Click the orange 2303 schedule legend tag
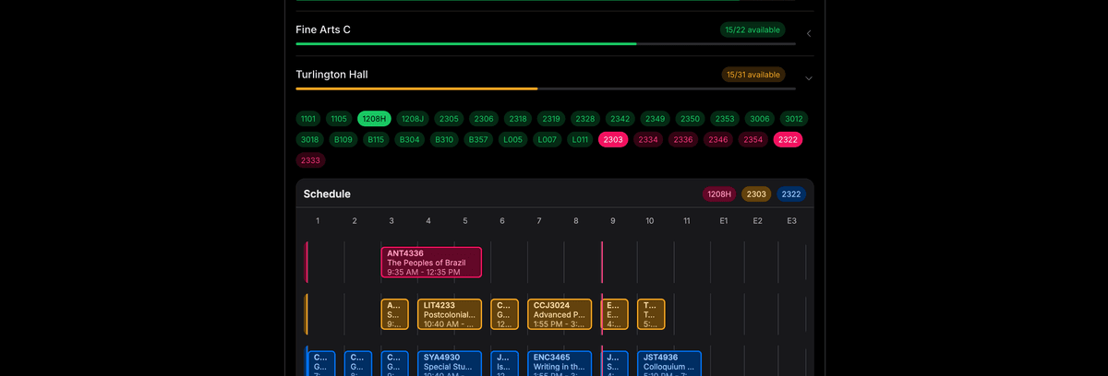This screenshot has height=376, width=1108. pos(756,194)
